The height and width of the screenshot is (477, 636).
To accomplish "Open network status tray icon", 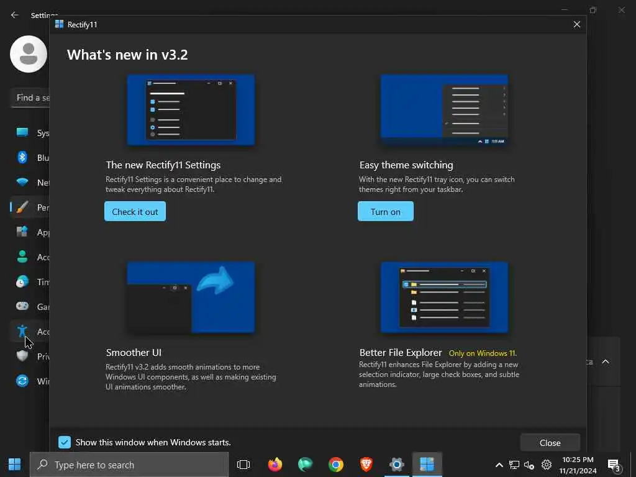I will click(x=514, y=465).
